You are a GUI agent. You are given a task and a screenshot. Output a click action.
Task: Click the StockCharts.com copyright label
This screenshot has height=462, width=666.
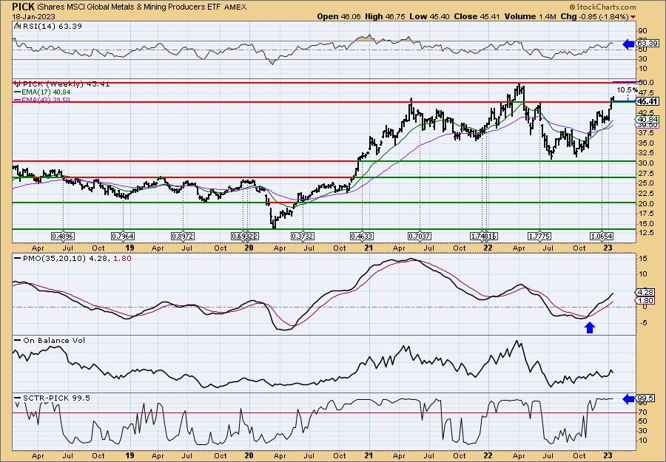pos(602,7)
